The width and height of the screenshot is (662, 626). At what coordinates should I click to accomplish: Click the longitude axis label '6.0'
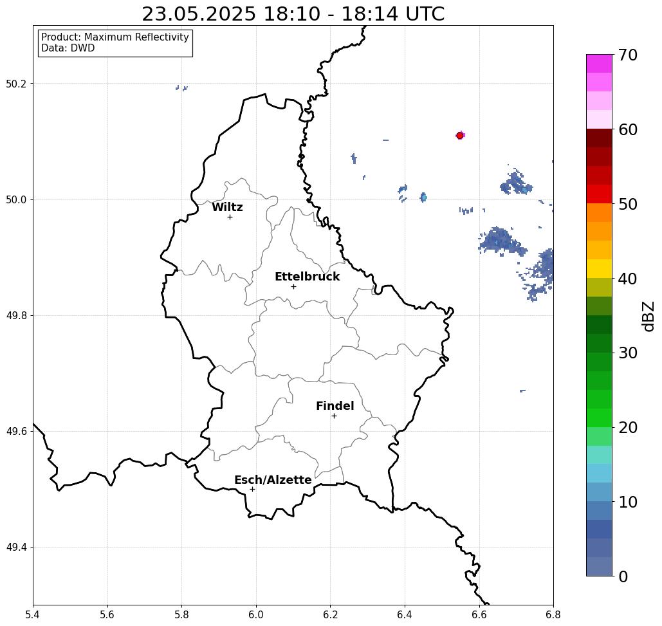[256, 614]
